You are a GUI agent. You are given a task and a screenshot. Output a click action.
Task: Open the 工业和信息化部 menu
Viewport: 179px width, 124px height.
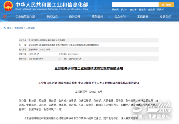(25, 17)
